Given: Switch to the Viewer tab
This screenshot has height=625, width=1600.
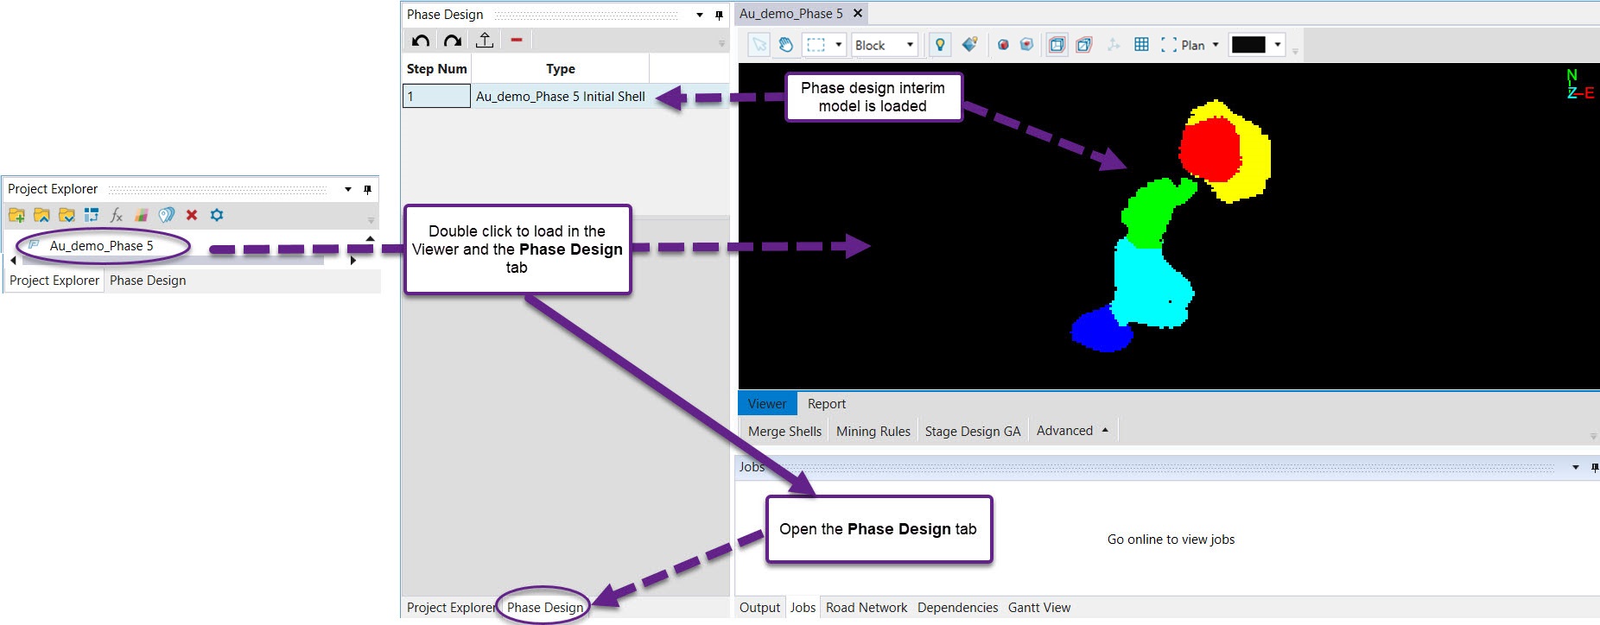Looking at the screenshot, I should [767, 404].
